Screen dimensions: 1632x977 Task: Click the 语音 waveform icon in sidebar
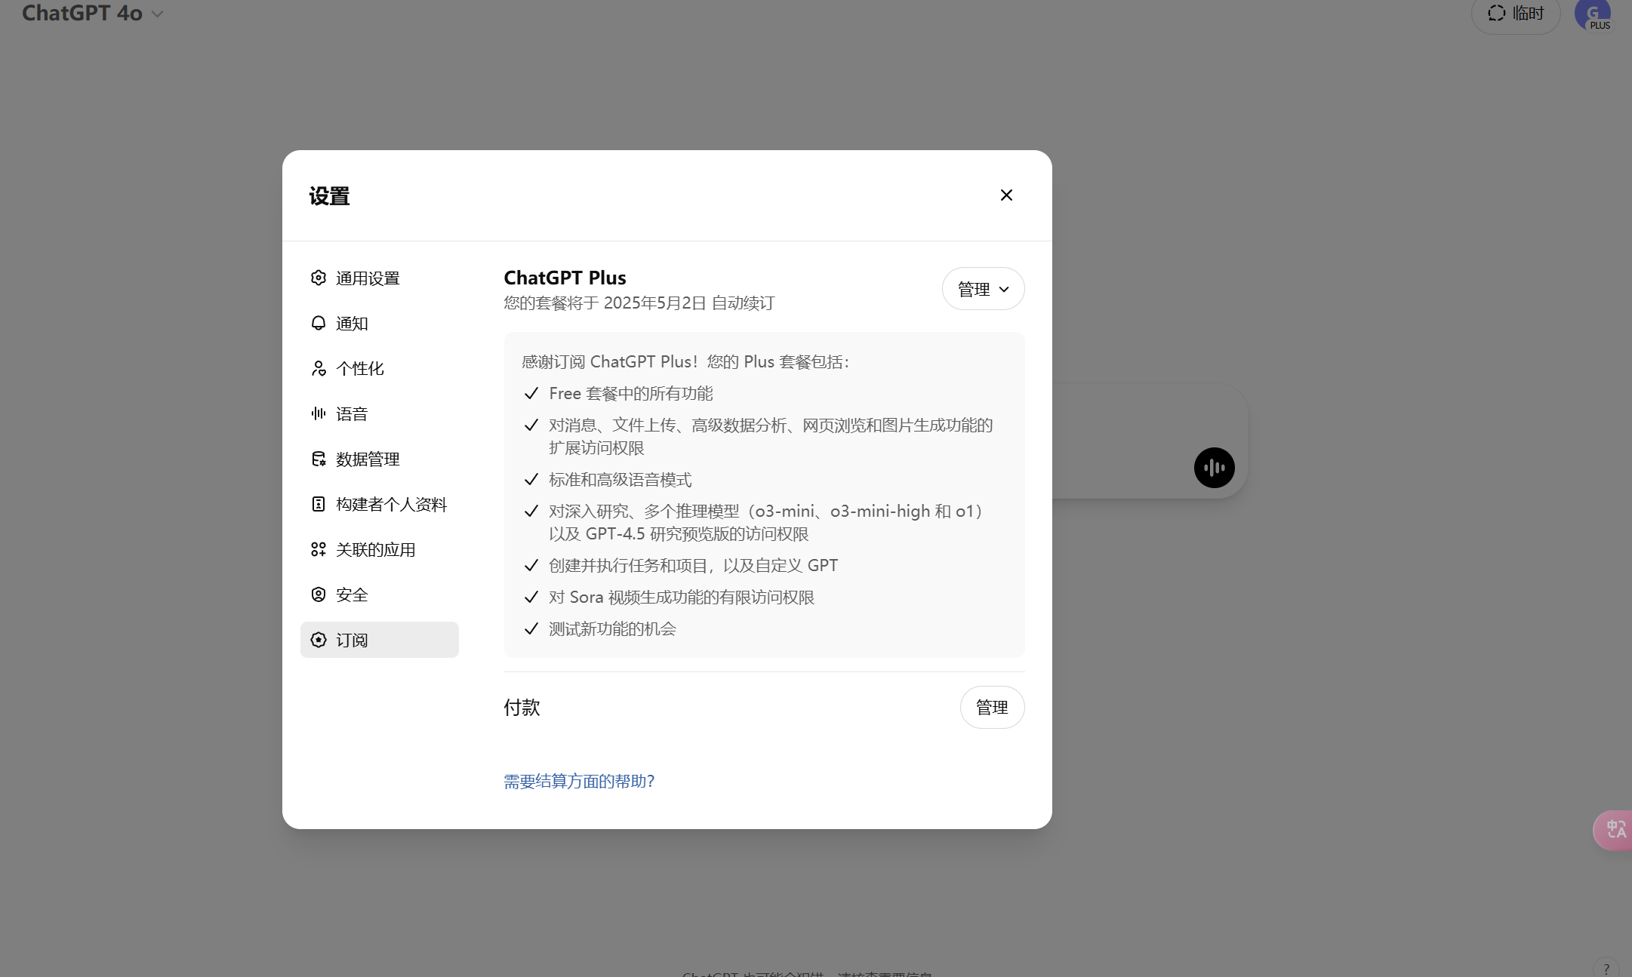pos(319,413)
